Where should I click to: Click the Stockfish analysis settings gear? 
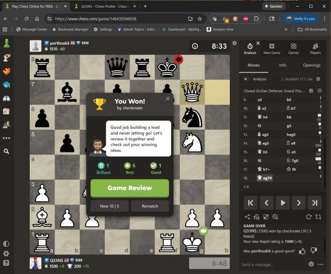(x=318, y=79)
